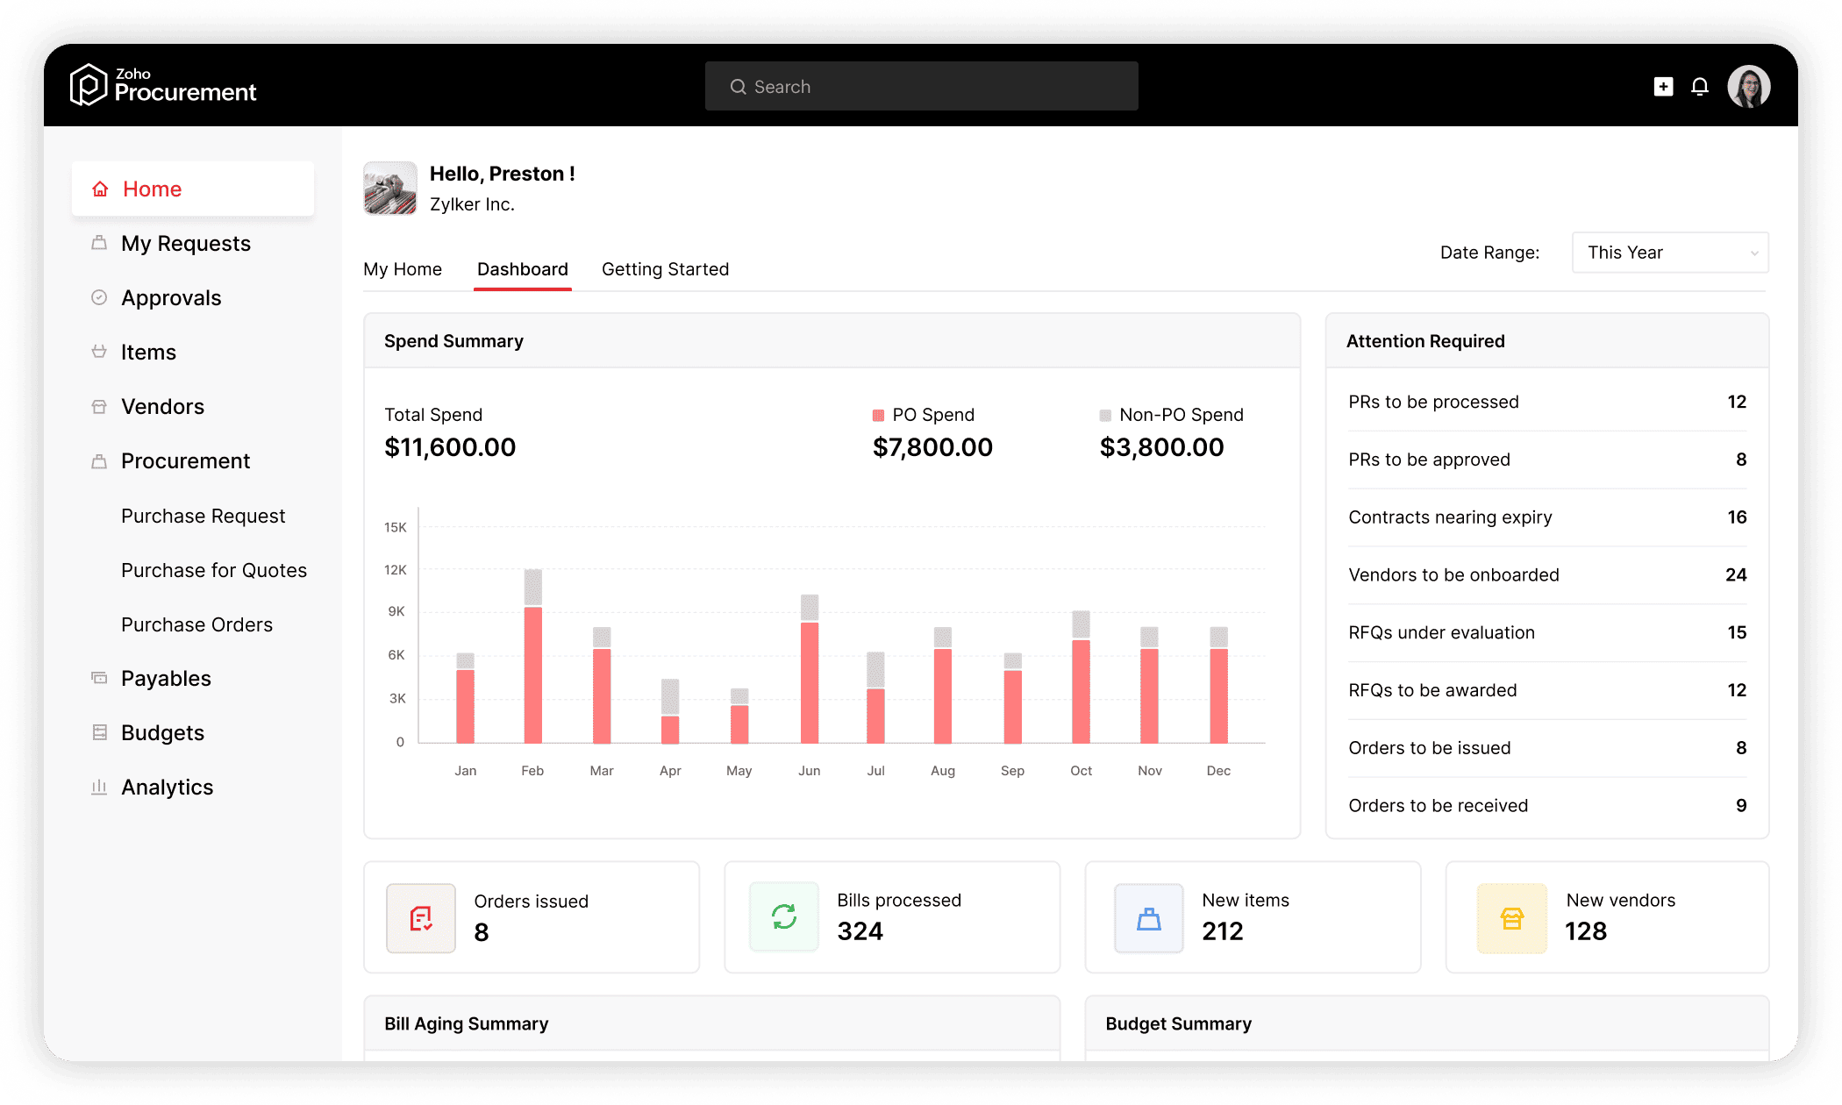Collapse the Spend Summary panel header
This screenshot has height=1105, width=1842.
point(453,341)
